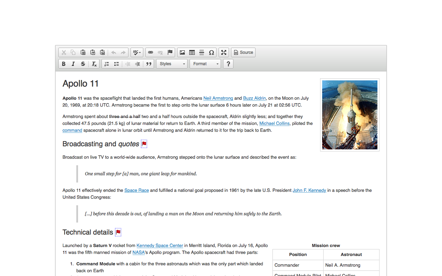Click the Anchor flag toolbar icon

170,52
